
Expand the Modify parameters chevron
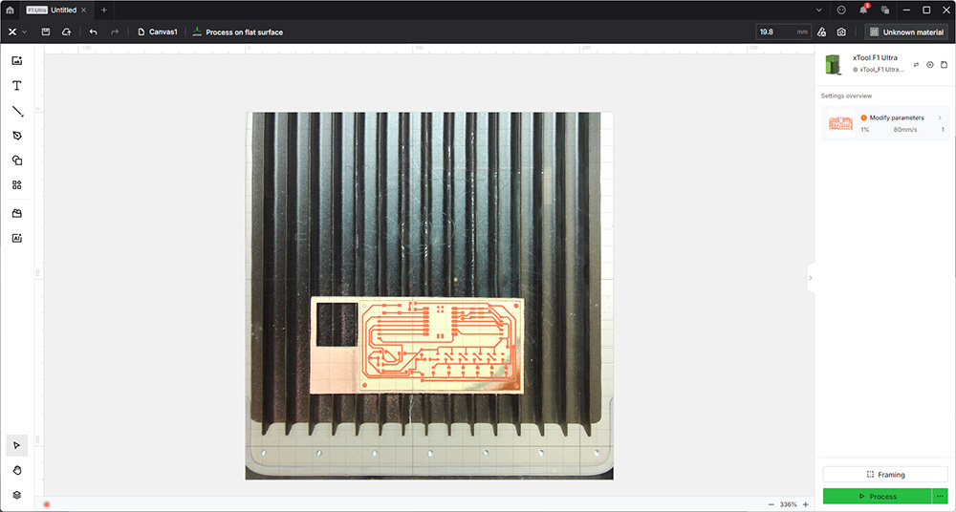[x=940, y=117]
